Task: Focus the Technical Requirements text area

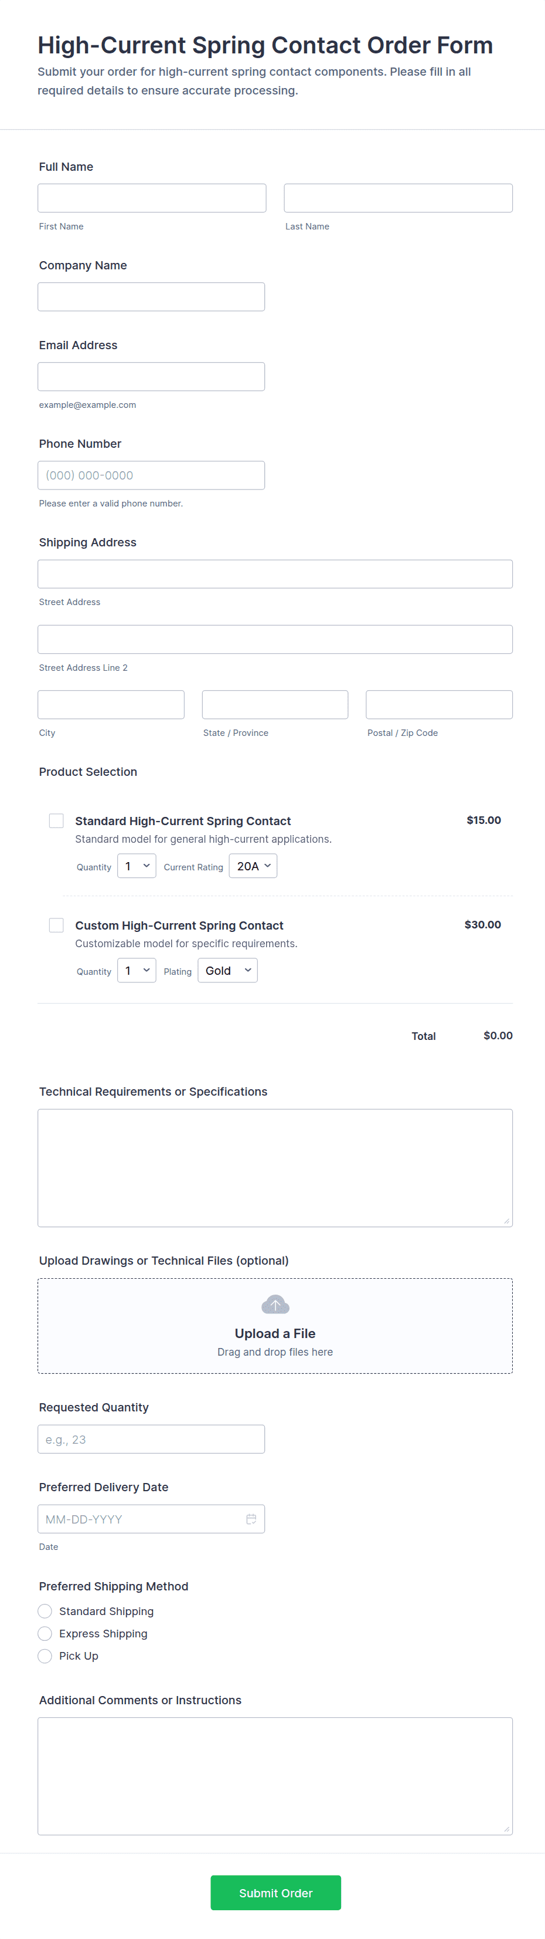Action: (x=274, y=1167)
